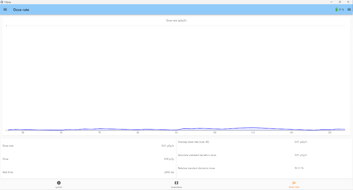Click the green battery level icon
Viewport: 353px width, 190px height.
pos(336,9)
